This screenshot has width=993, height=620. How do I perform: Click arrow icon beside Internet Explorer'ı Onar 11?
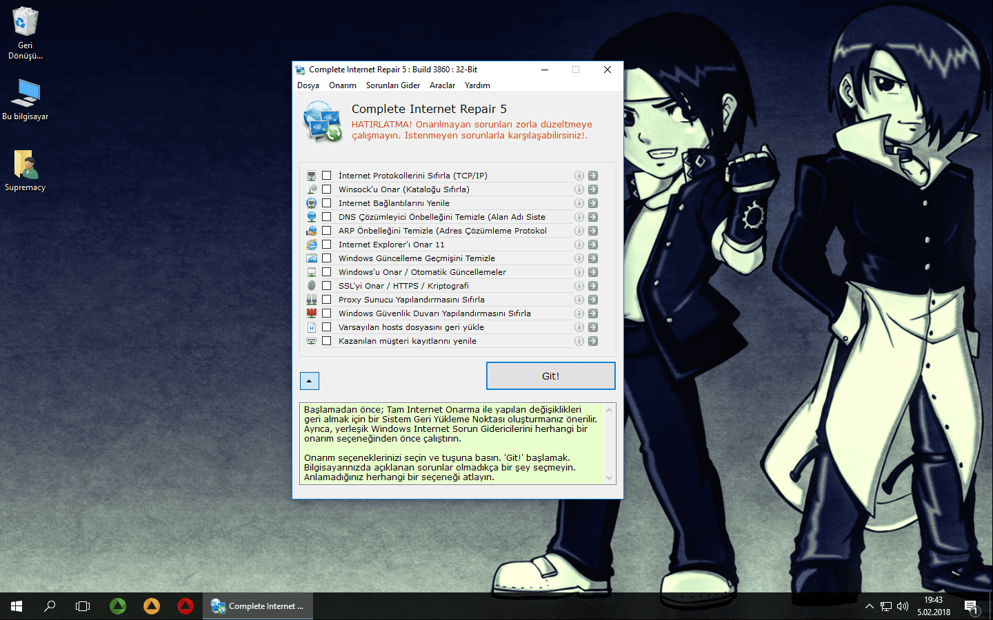(x=593, y=245)
